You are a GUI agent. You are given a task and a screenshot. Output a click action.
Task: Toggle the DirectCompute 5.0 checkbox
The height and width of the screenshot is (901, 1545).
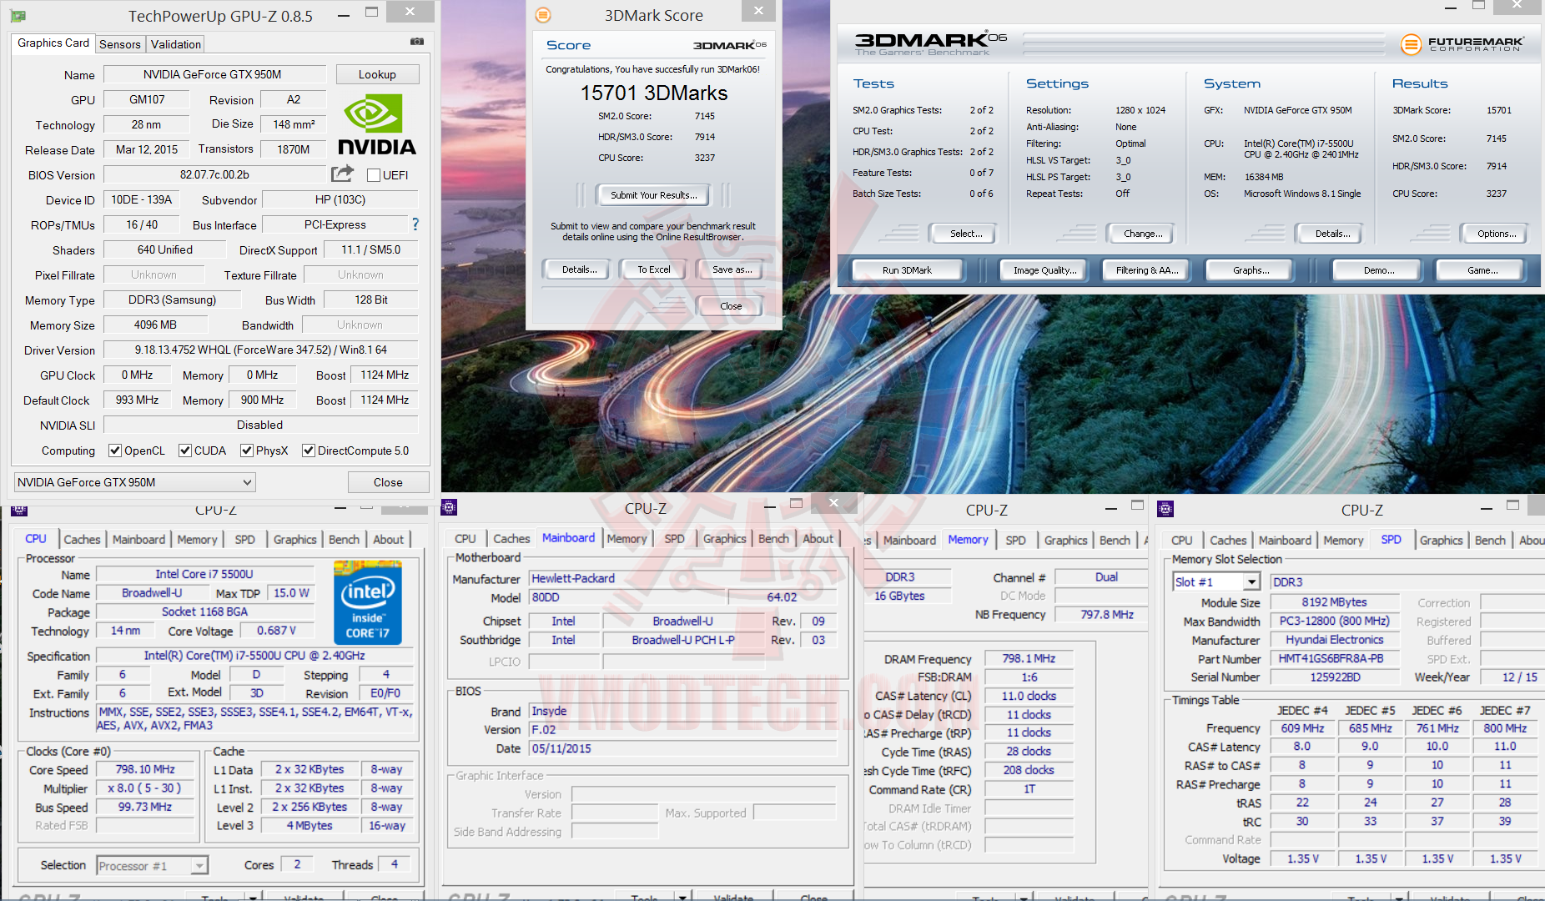click(x=309, y=450)
